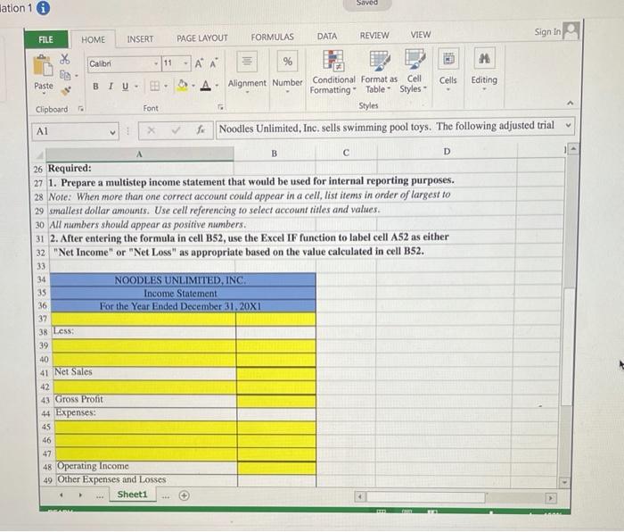Open the Copy options dropdown arrow

(x=77, y=75)
